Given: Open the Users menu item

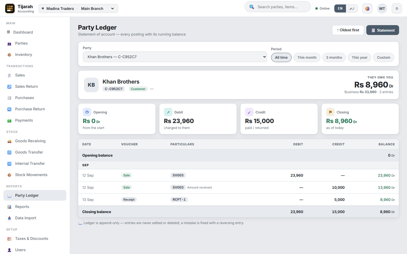Looking at the screenshot, I should coord(35,250).
